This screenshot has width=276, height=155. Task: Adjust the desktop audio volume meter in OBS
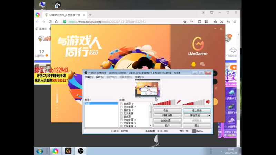(x=194, y=102)
